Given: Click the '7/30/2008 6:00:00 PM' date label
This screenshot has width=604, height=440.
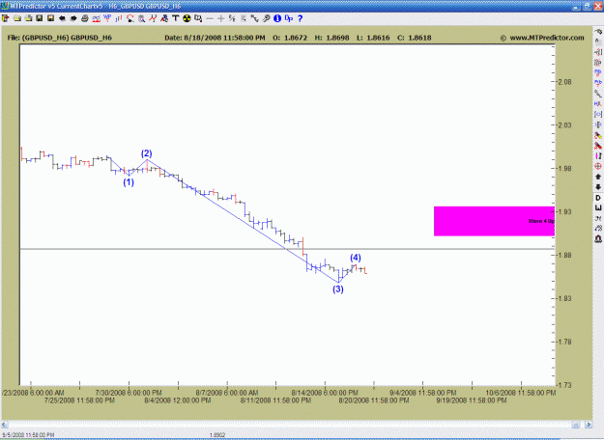Looking at the screenshot, I should pyautogui.click(x=129, y=393).
